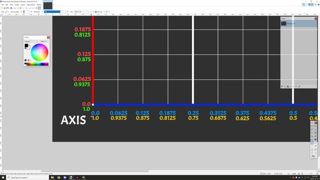
Task: Toggle Background layer visibility checkbox
Action: coord(315,23)
